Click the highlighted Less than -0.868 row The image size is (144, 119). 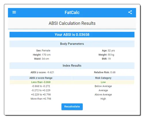pyautogui.click(x=72, y=82)
